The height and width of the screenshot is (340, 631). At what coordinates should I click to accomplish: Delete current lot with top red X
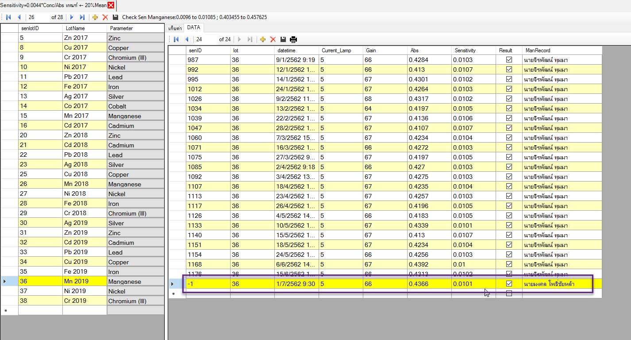pyautogui.click(x=105, y=17)
